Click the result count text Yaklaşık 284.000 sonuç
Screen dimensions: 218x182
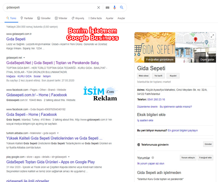(x=32, y=27)
